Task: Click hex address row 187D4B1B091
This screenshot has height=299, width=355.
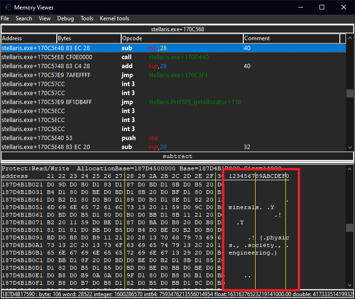Action: pyautogui.click(x=22, y=237)
